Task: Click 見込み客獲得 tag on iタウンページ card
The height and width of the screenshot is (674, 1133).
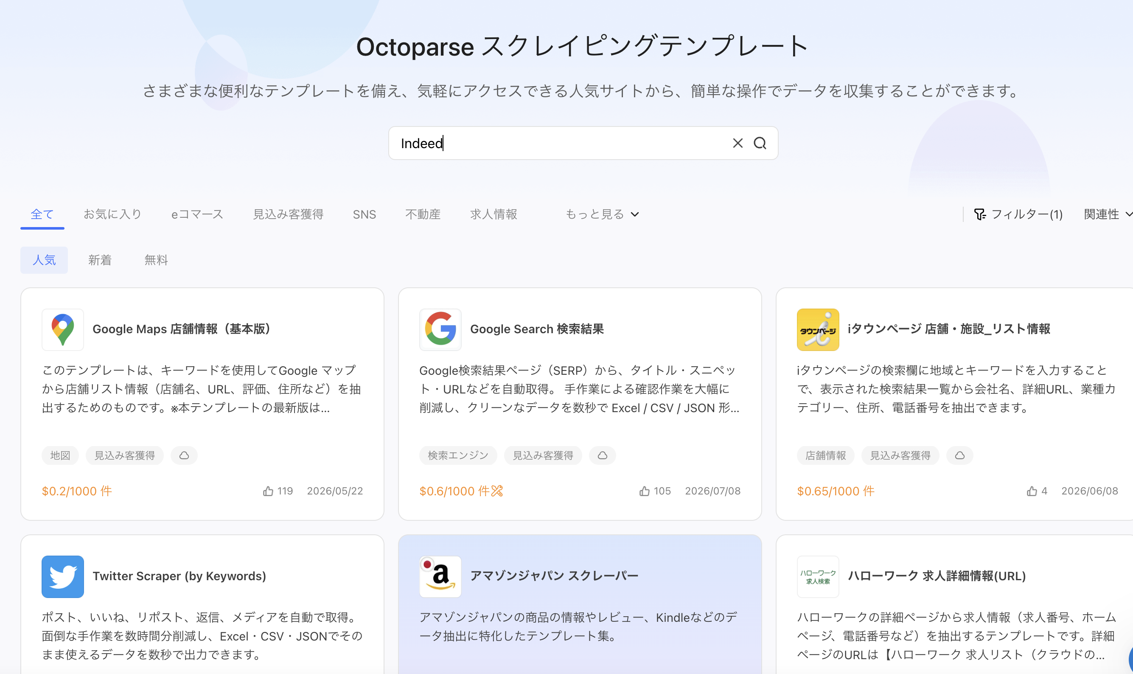Action: 900,455
